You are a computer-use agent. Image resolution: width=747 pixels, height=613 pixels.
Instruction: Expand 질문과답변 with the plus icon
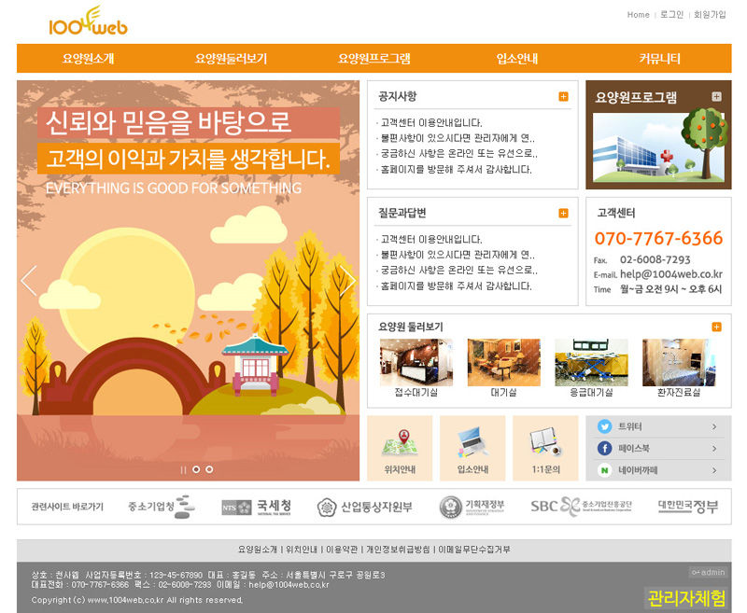pos(563,214)
